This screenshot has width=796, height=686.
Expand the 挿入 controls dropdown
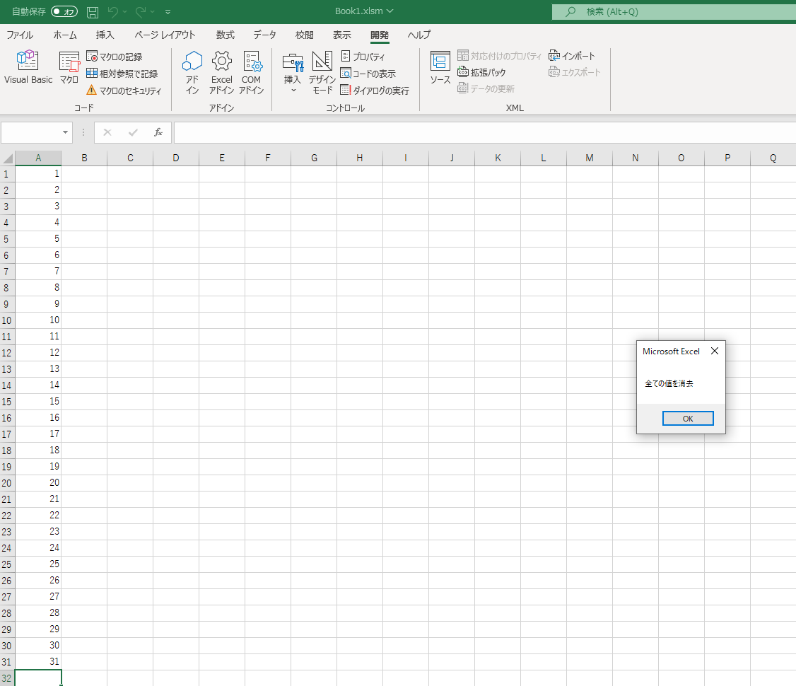(293, 72)
